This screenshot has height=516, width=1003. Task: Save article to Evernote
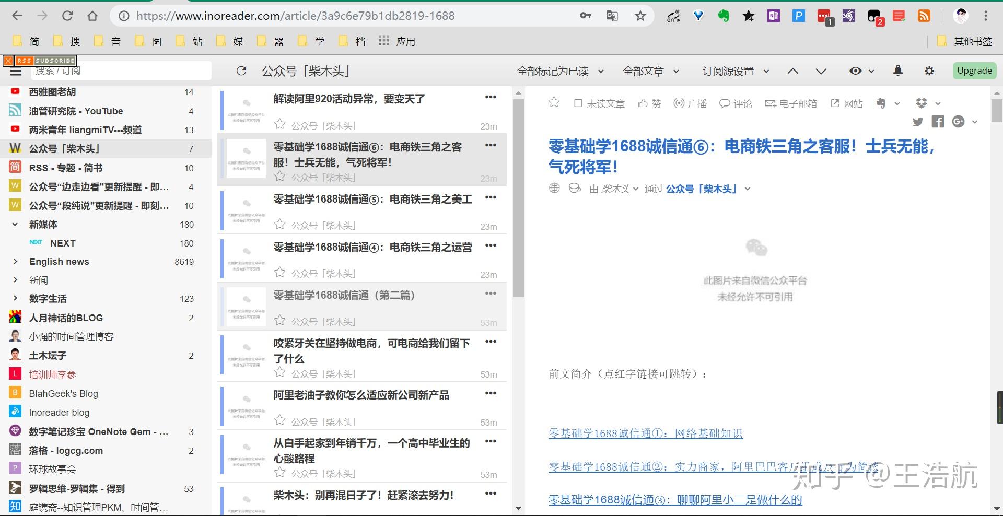[x=881, y=103]
